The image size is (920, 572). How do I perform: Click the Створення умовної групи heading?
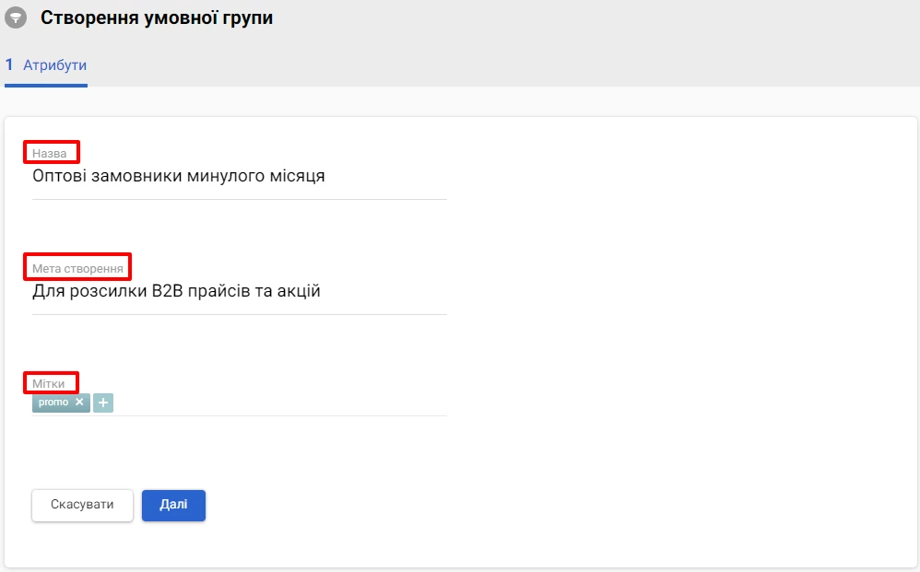pyautogui.click(x=157, y=18)
